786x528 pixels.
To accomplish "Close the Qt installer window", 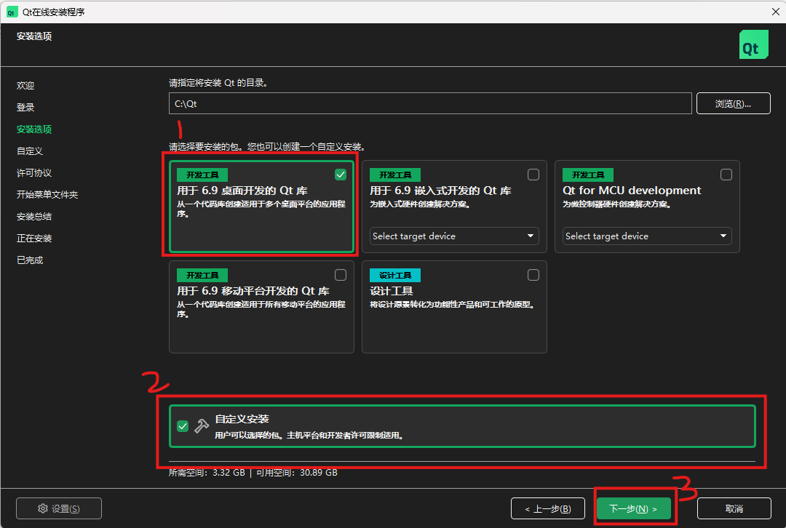I will [x=776, y=12].
